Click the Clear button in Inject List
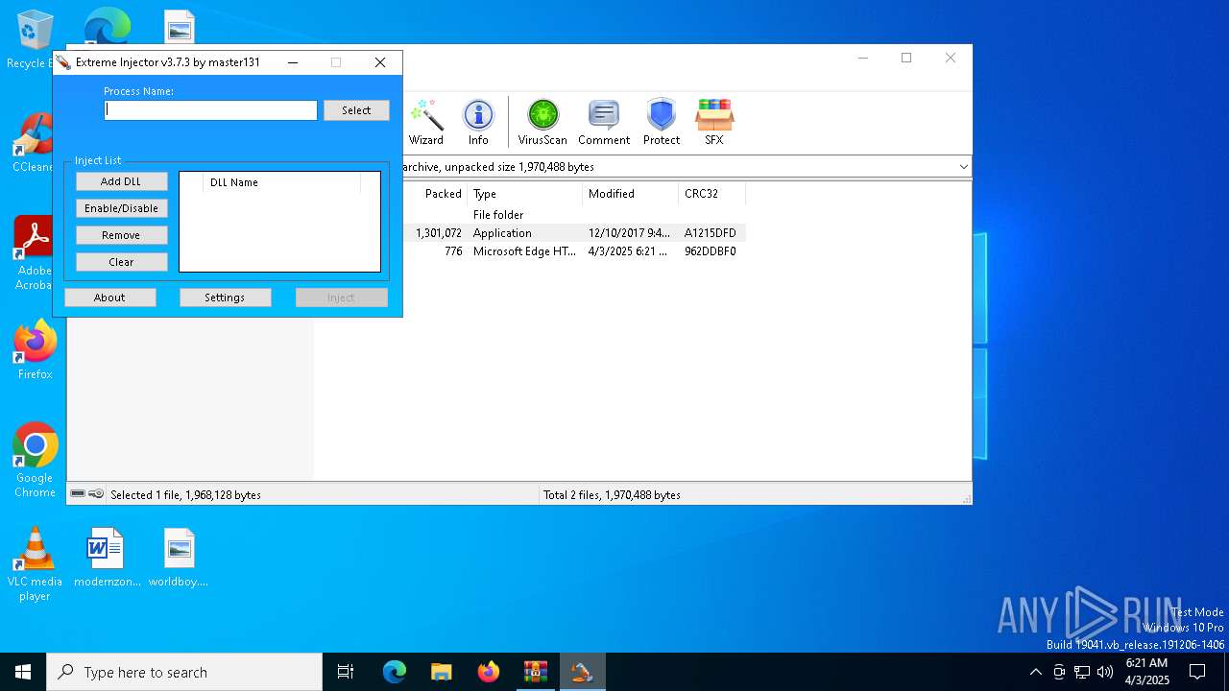The width and height of the screenshot is (1229, 691). pyautogui.click(x=121, y=262)
